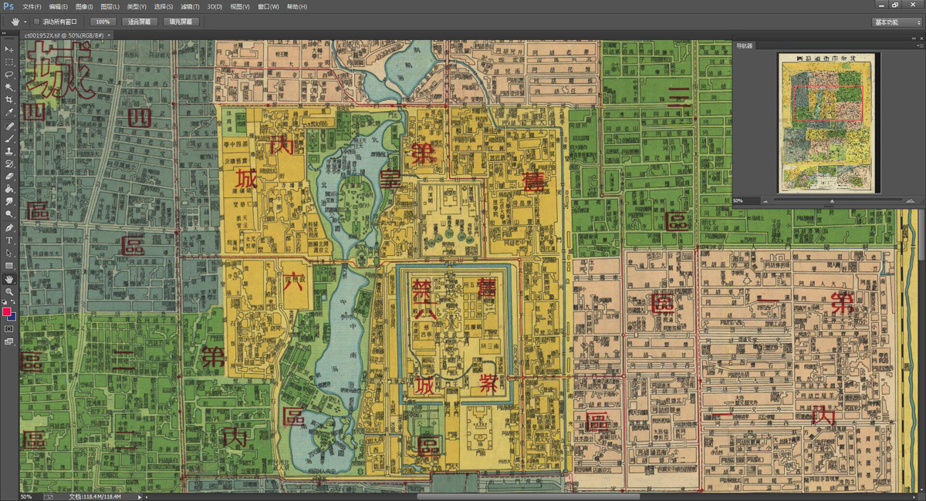Select the Pen tool

tap(9, 228)
